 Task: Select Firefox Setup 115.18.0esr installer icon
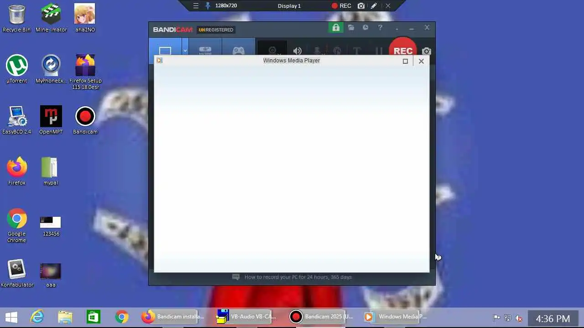85,72
